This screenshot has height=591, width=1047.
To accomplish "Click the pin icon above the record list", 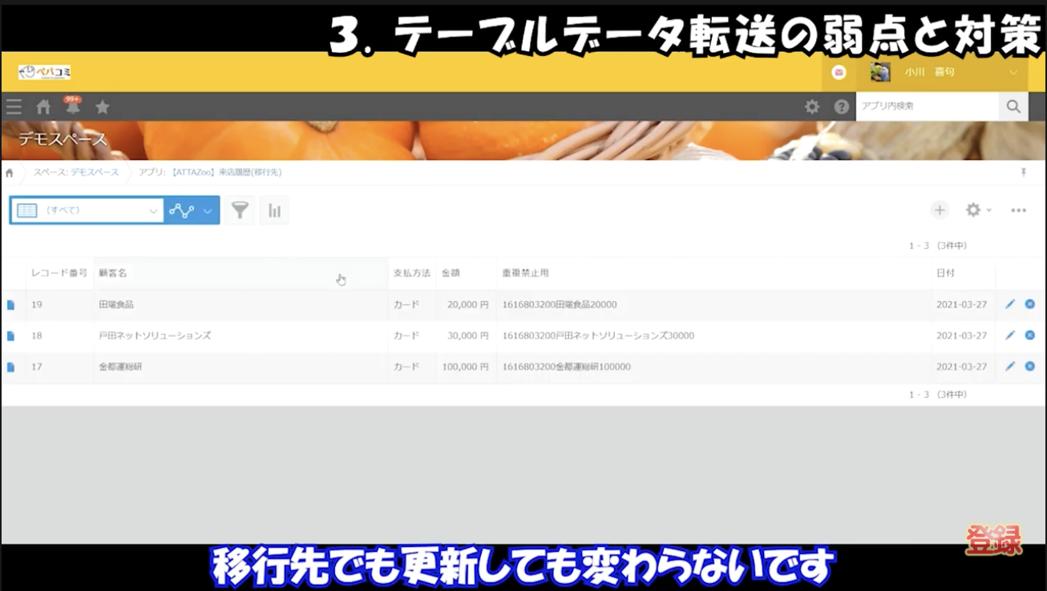I will coord(1024,172).
